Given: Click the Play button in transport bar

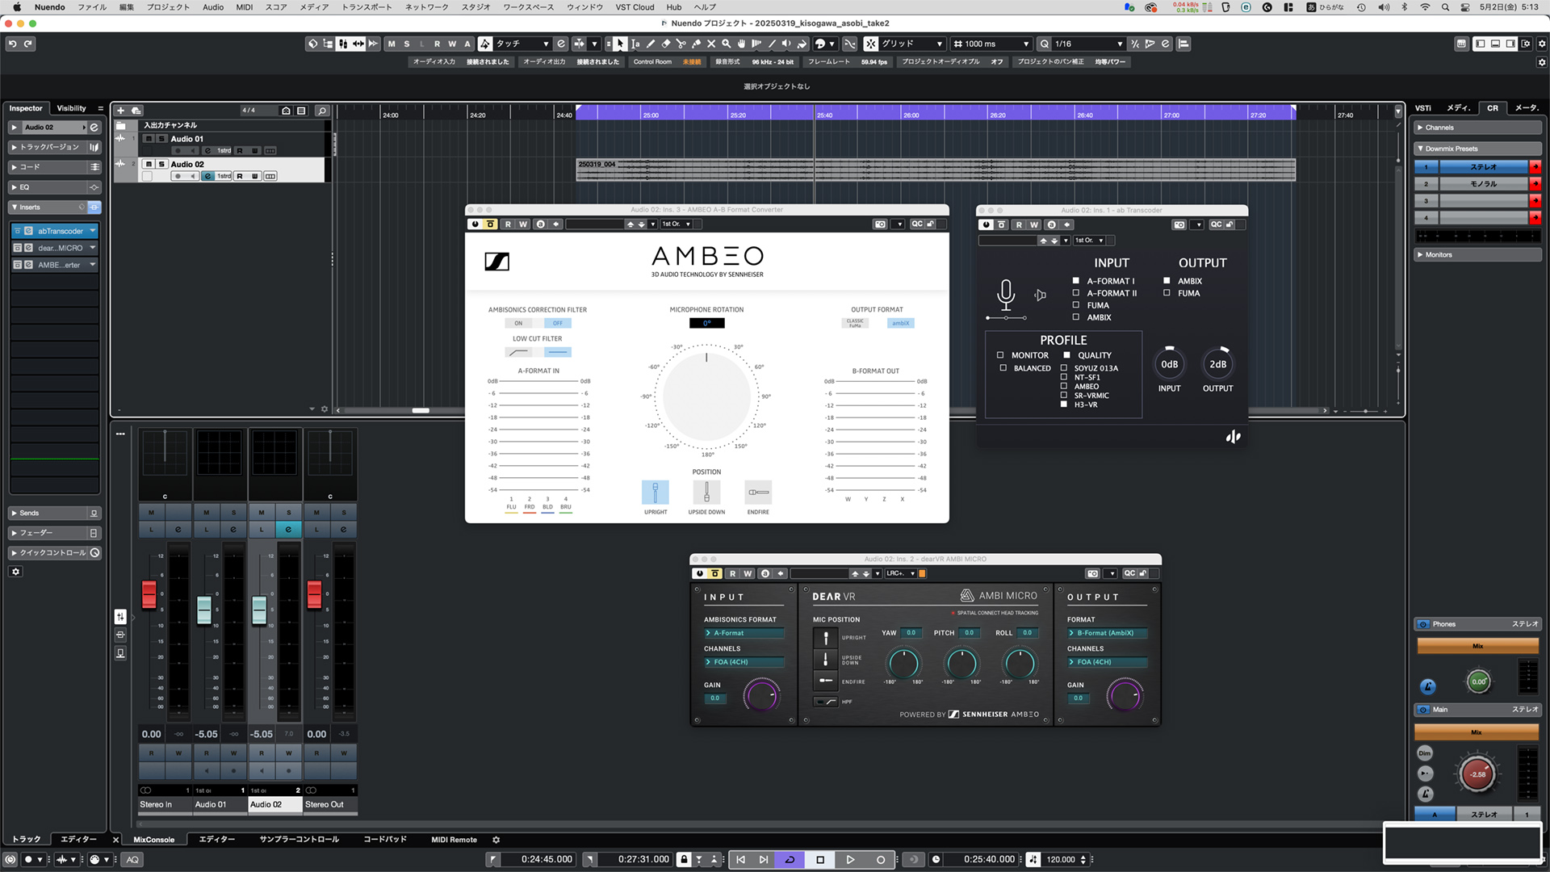Looking at the screenshot, I should pyautogui.click(x=850, y=860).
